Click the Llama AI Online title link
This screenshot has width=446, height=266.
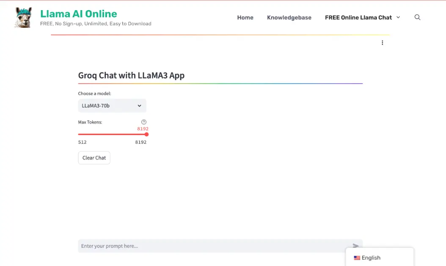click(x=78, y=14)
